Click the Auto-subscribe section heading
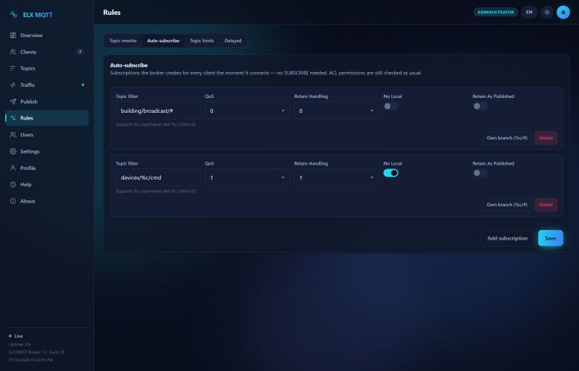The image size is (579, 371). pyautogui.click(x=129, y=65)
